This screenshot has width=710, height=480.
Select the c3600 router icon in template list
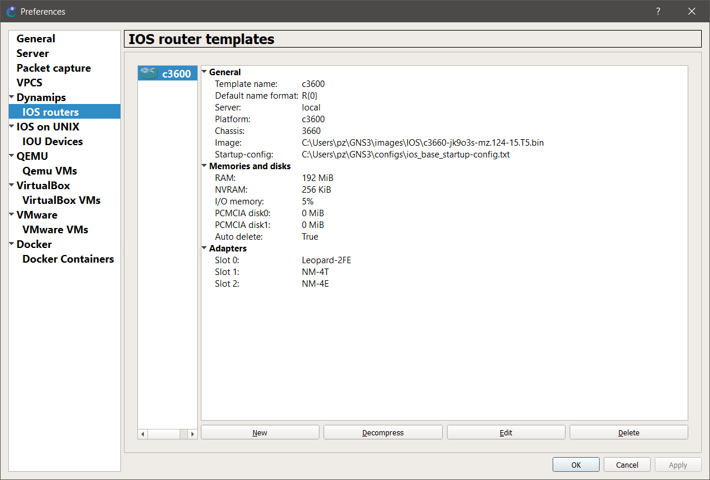[x=150, y=73]
